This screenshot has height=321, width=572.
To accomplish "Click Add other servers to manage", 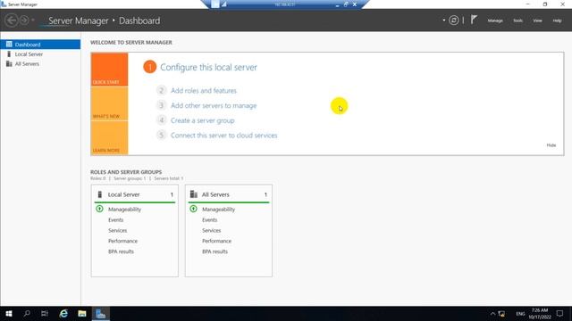I will (x=214, y=105).
